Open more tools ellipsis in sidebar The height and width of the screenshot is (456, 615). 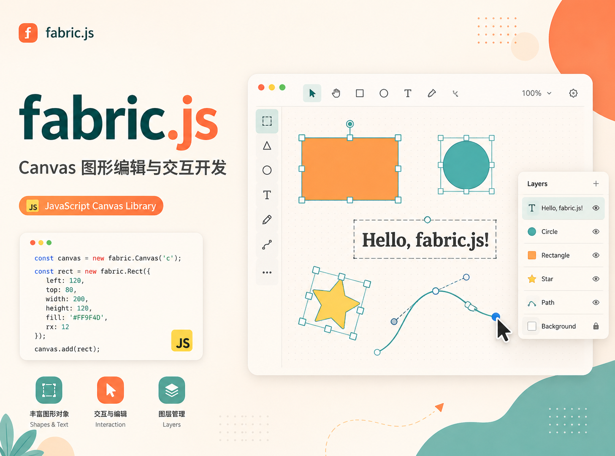tap(267, 272)
